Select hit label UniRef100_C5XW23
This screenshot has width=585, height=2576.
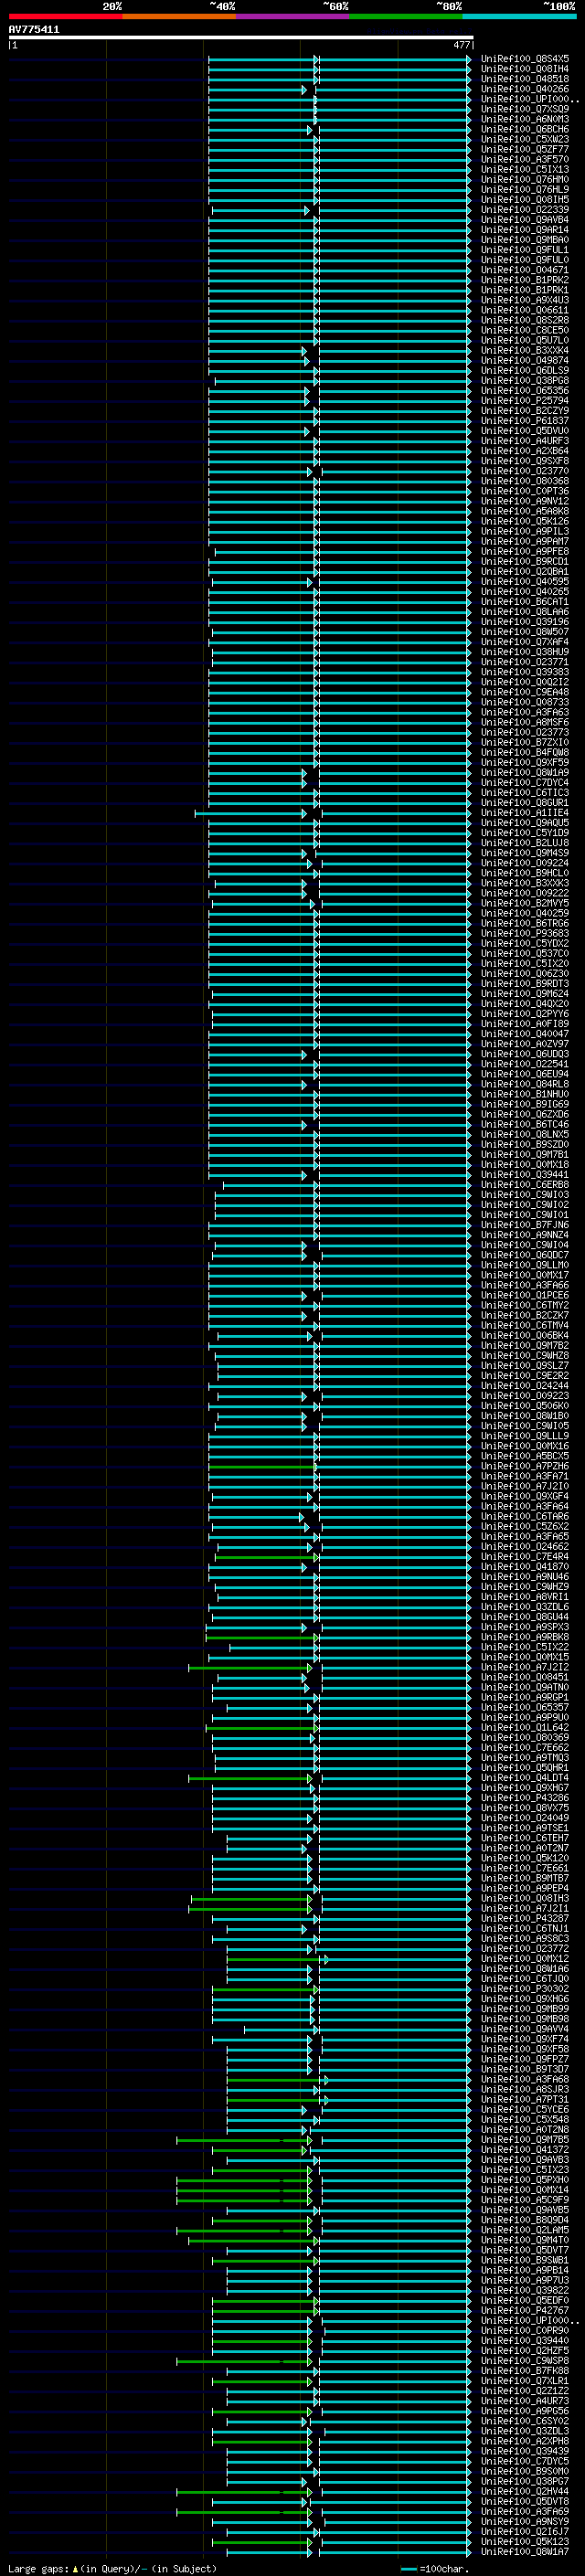525,139
